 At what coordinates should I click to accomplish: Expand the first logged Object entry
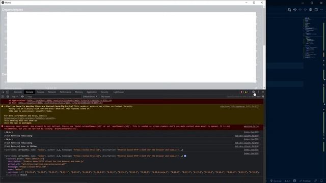pos(5,132)
